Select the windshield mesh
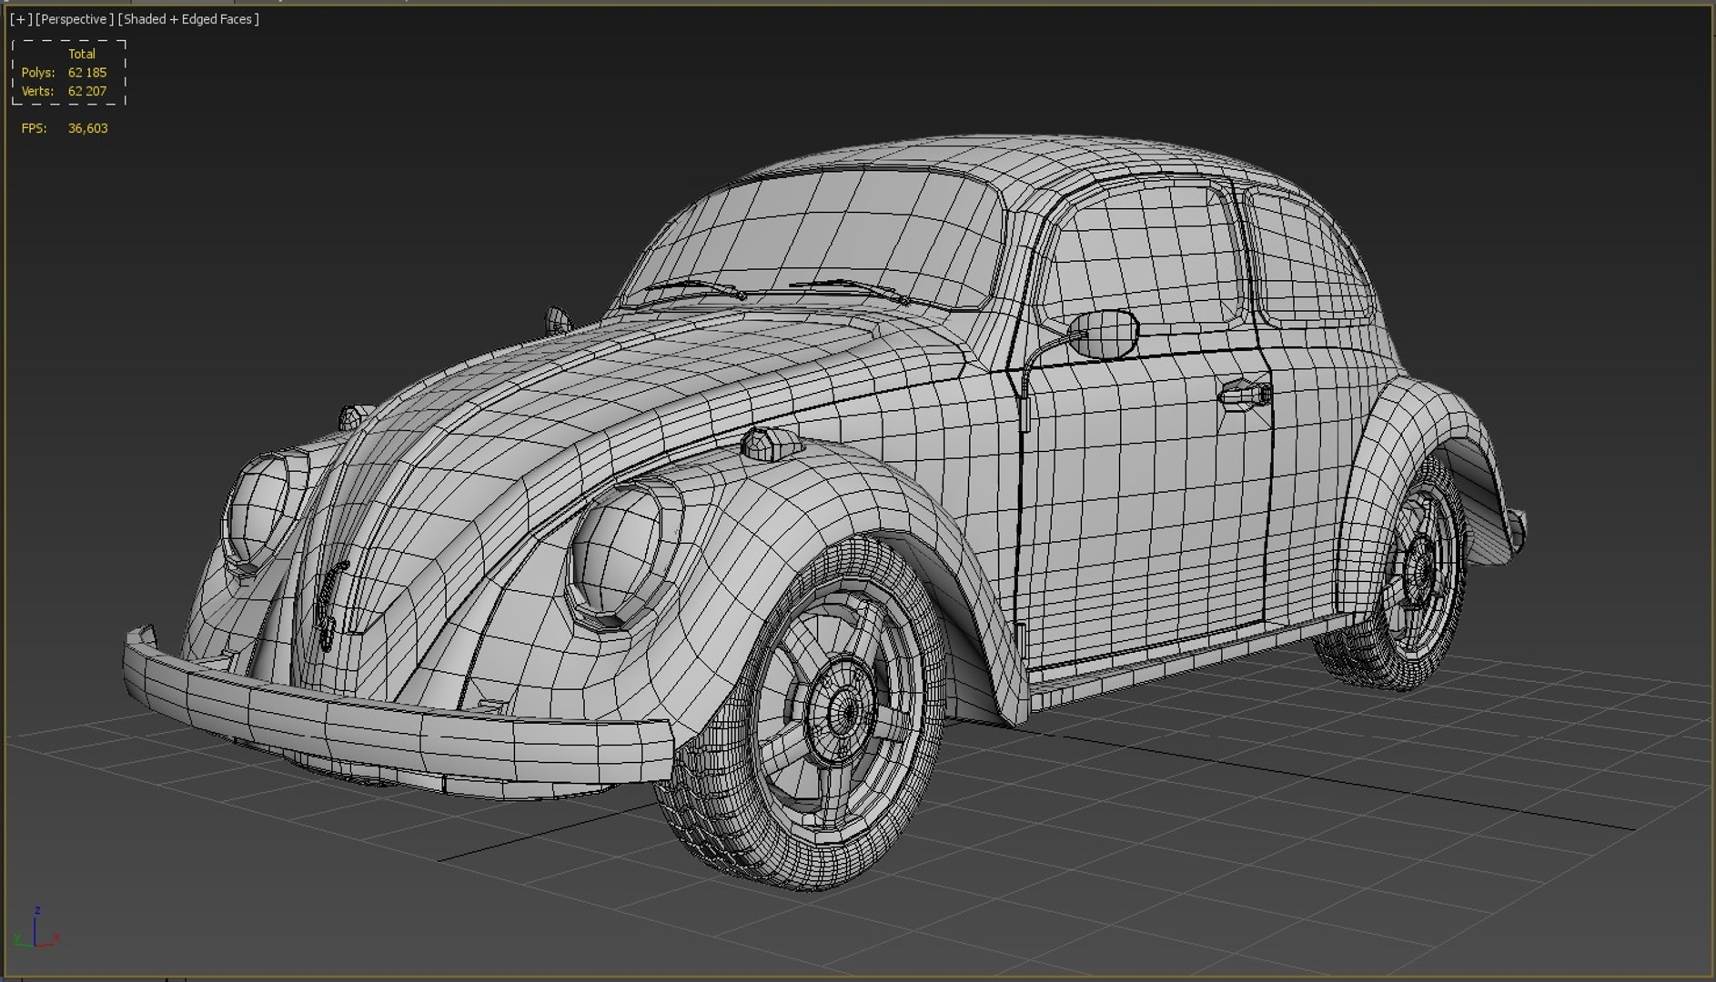This screenshot has height=982, width=1716. [814, 238]
